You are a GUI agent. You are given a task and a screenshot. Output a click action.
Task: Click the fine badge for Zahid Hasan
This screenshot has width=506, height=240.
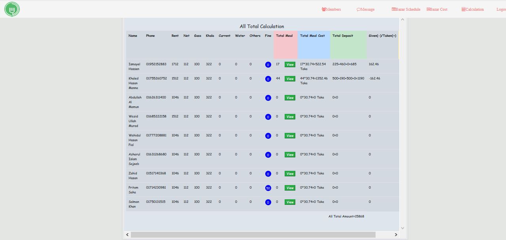(268, 174)
